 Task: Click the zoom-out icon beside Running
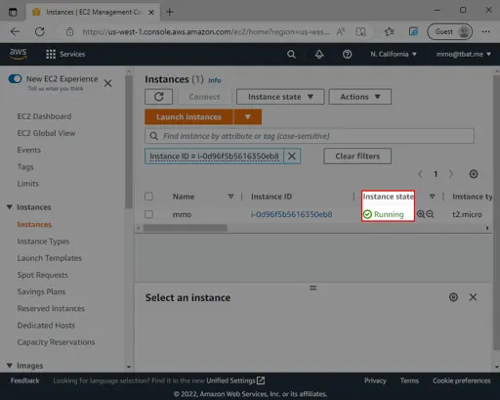[430, 214]
